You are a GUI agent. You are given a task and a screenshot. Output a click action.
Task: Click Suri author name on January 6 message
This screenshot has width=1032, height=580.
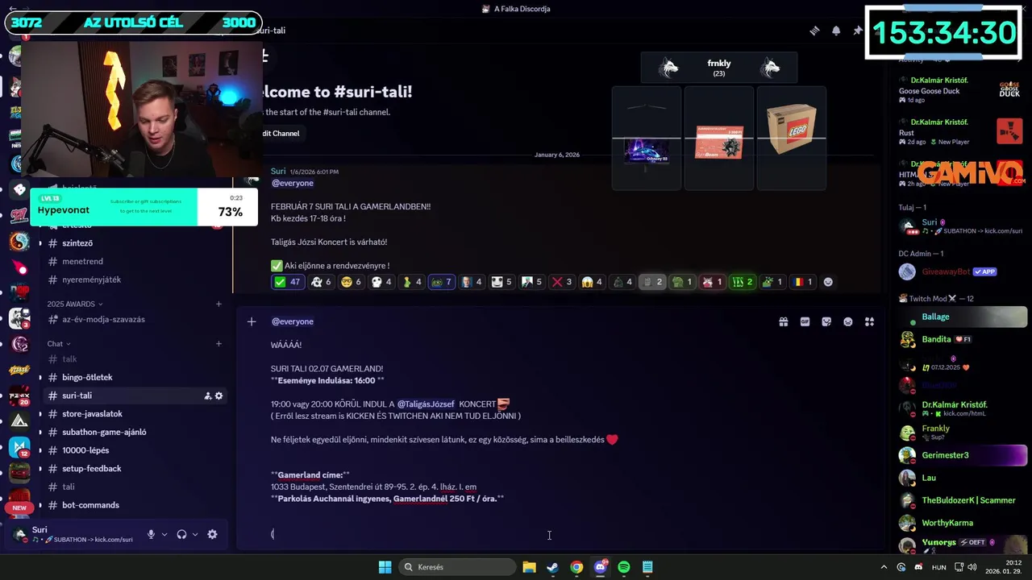click(278, 171)
